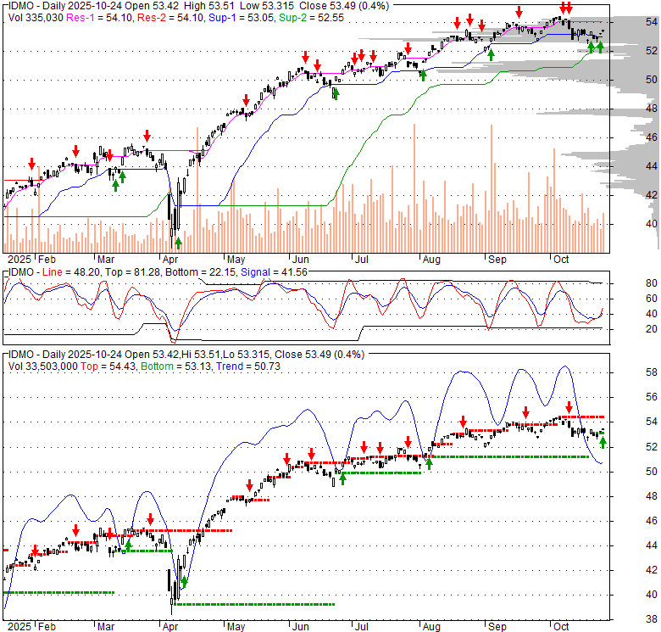This screenshot has height=632, width=661.
Task: Select the Low 53.315 value in top header
Action: [267, 6]
